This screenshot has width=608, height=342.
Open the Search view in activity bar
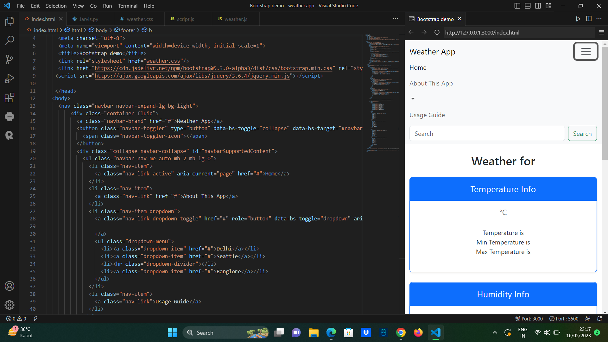click(9, 41)
